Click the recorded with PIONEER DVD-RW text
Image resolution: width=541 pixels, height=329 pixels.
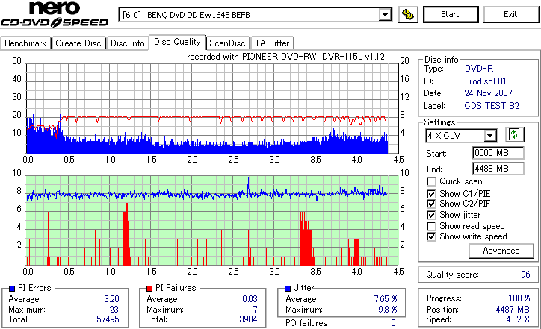pyautogui.click(x=286, y=57)
